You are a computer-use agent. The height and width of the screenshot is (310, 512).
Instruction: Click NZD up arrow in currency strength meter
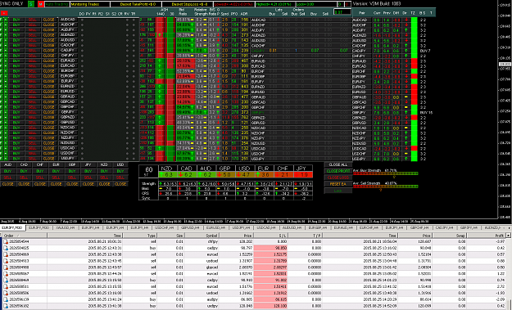[x=161, y=175]
